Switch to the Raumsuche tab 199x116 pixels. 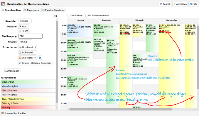[x=32, y=10]
